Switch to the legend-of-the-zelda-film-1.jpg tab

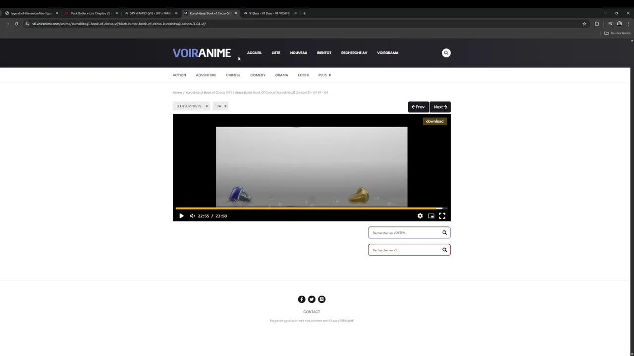point(31,13)
